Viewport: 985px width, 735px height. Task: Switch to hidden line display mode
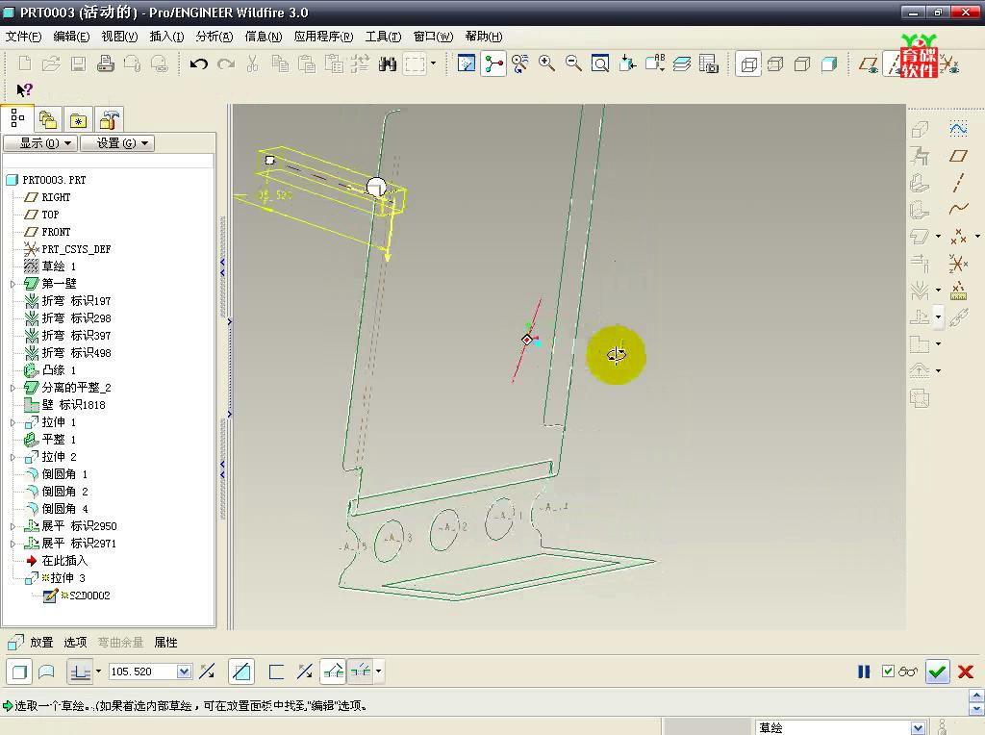click(775, 63)
